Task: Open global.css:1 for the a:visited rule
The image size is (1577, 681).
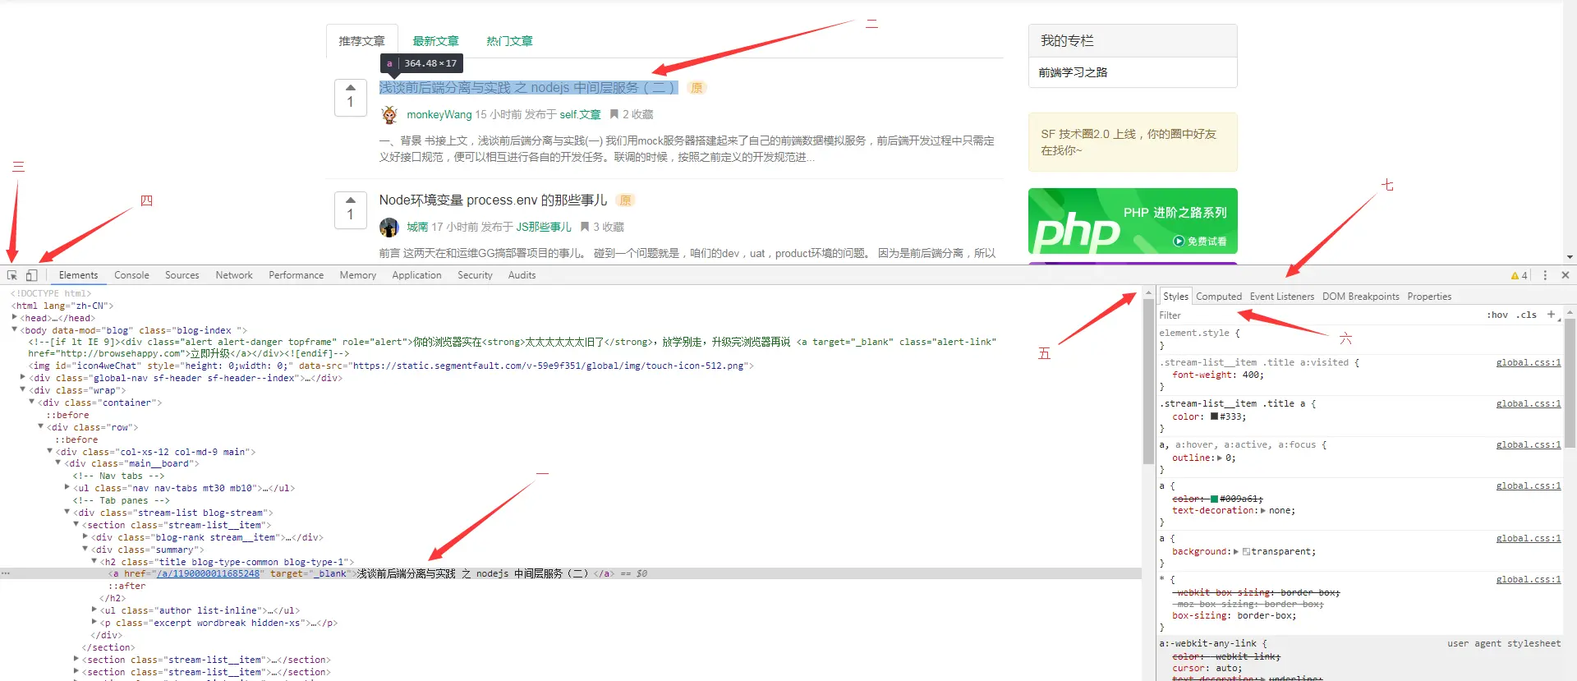Action: [1528, 362]
